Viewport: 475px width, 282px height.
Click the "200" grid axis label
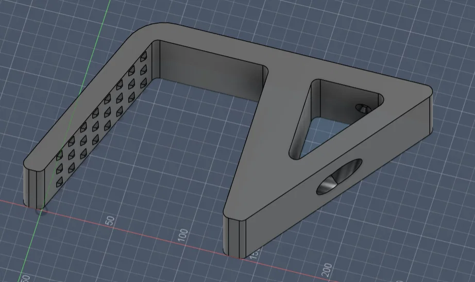[327, 270]
